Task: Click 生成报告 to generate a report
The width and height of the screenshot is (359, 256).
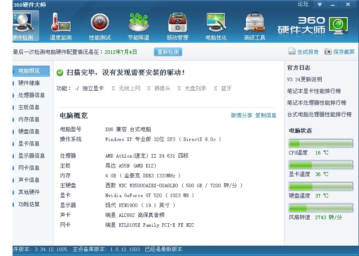Action: [x=308, y=52]
